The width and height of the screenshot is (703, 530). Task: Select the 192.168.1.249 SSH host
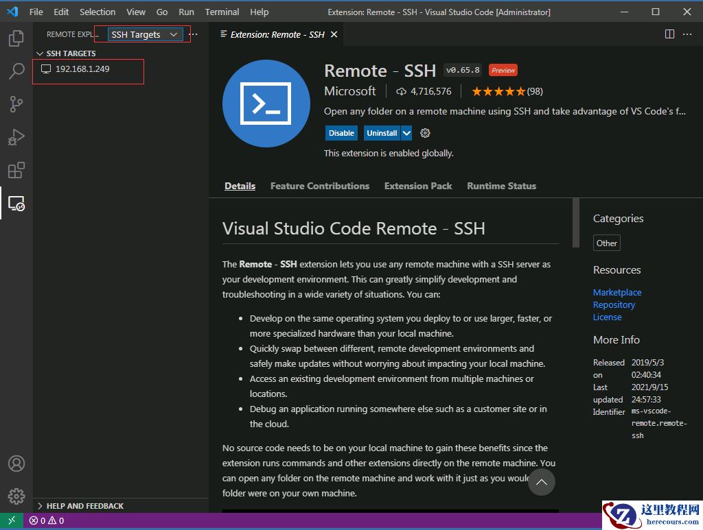82,69
